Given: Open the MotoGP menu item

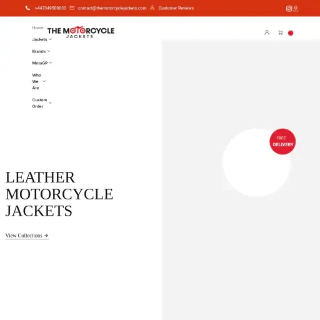Looking at the screenshot, I should coord(40,63).
